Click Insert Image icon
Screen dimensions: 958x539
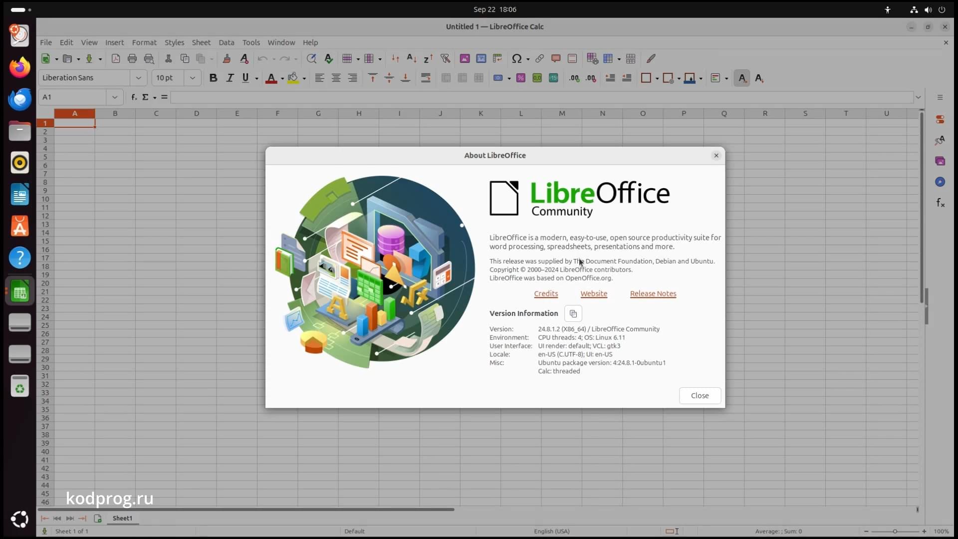(465, 59)
